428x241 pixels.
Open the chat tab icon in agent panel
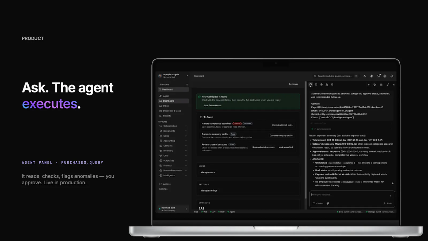[311, 84]
